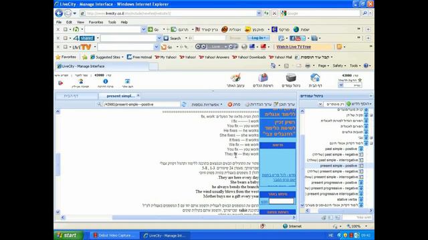The height and width of the screenshot is (240, 428).
Task: Click the green Go button in first toolbar
Action: pyautogui.click(x=153, y=29)
